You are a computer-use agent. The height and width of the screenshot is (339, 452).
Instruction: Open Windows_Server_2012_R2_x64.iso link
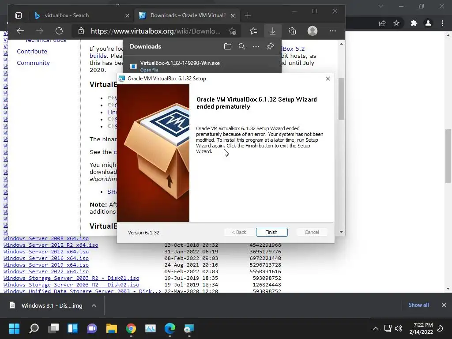pyautogui.click(x=51, y=245)
